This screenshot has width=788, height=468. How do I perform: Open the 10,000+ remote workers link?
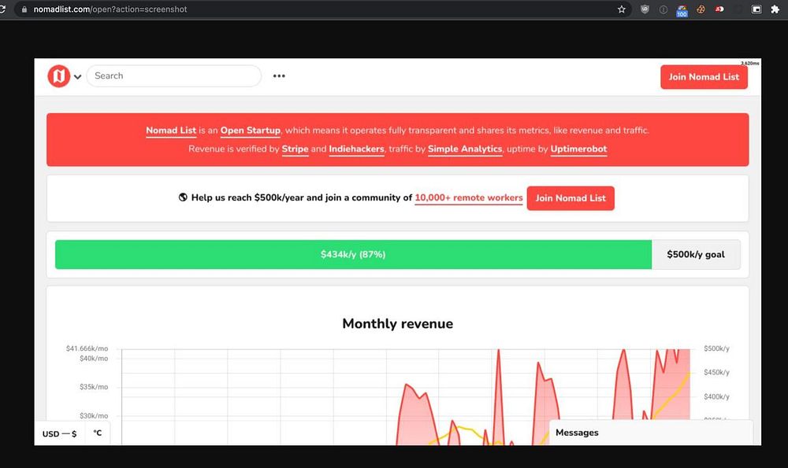tap(468, 197)
